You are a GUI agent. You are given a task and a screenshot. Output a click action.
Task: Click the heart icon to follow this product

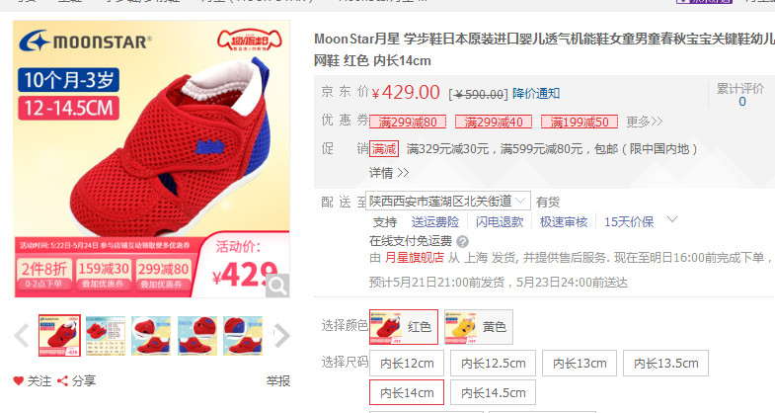coord(19,380)
